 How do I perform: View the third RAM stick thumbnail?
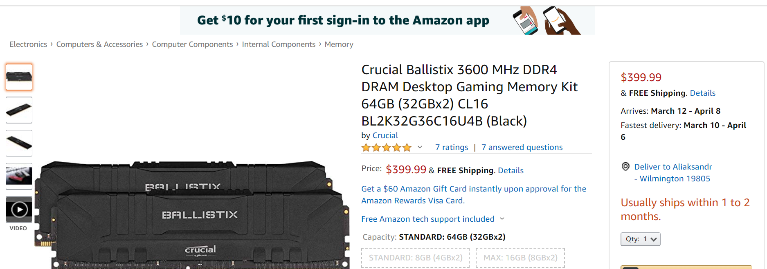coord(19,143)
